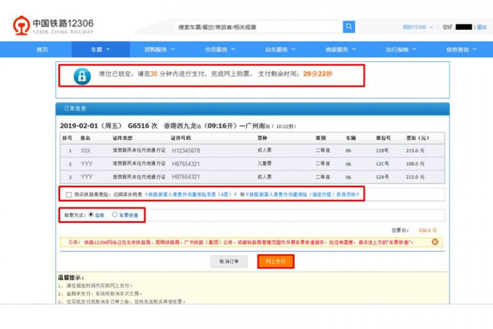493x329 pixels.
Task: Click the blue search magnifier button
Action: tap(349, 27)
